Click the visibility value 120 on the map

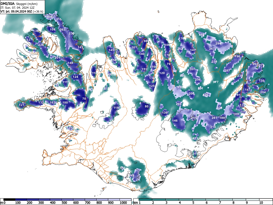tap(162, 73)
